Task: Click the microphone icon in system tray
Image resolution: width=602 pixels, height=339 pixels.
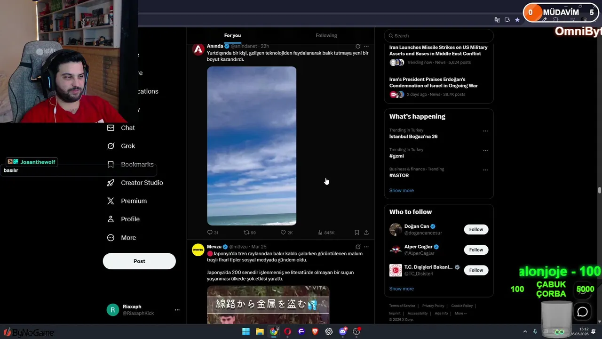Action: (535, 331)
